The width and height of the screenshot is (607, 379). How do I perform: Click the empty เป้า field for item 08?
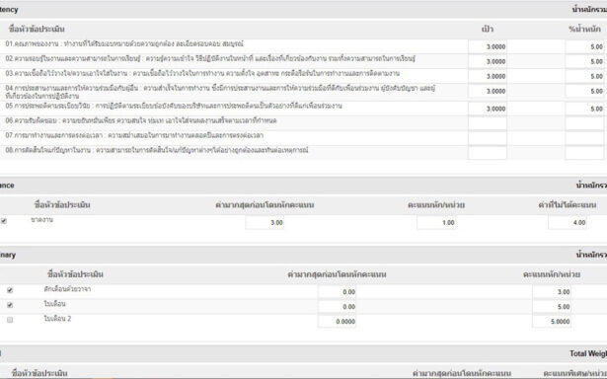coord(488,153)
